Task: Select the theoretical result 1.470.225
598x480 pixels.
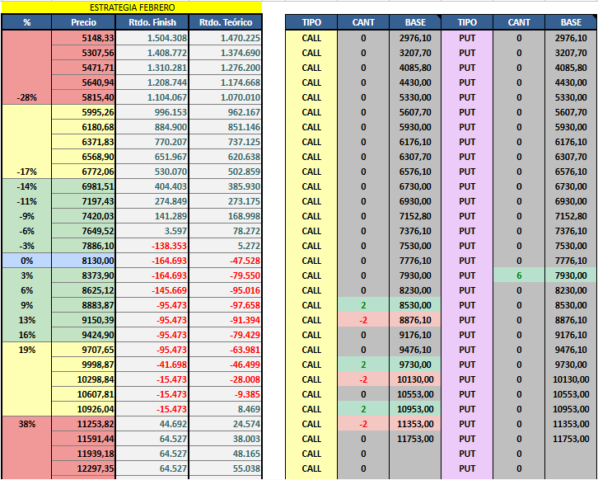Action: 226,38
